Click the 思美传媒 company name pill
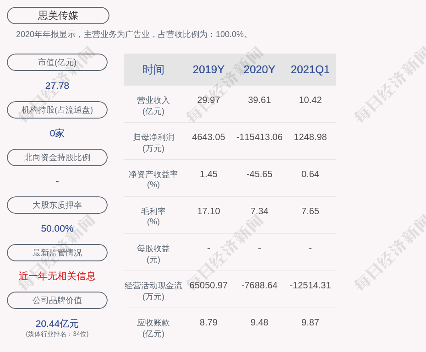The width and height of the screenshot is (426, 352). [x=58, y=16]
